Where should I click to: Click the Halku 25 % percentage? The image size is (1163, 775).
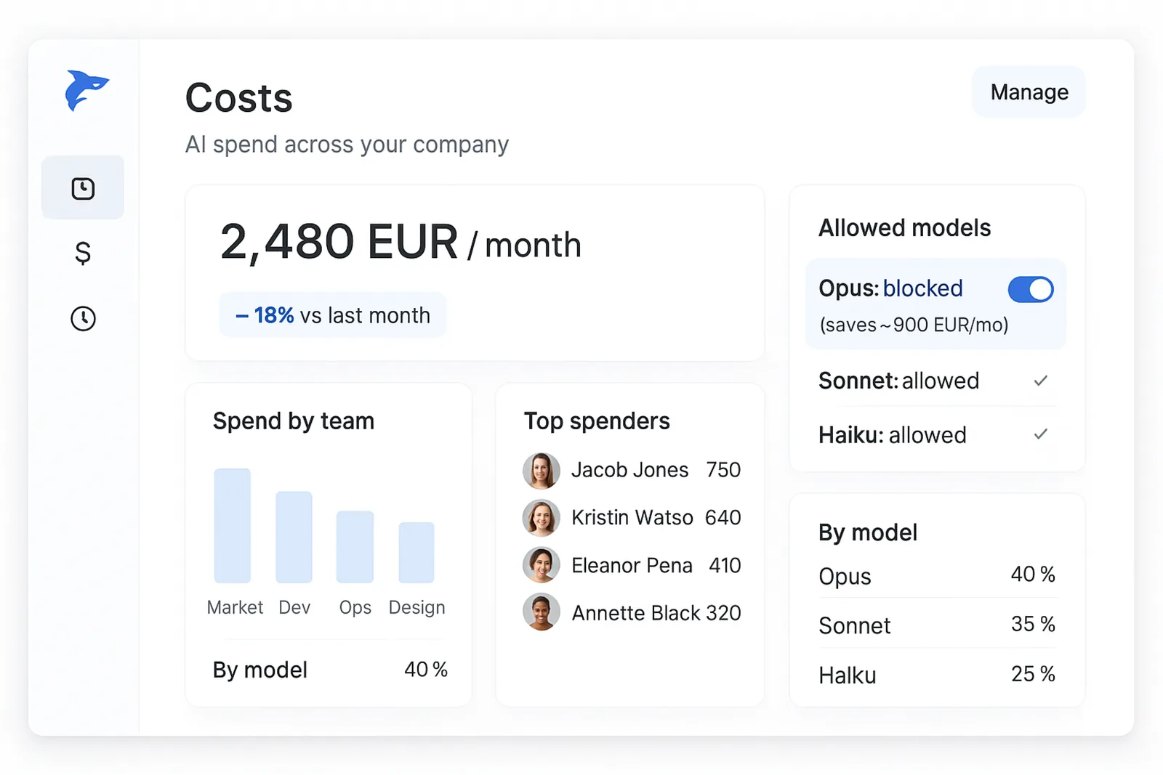(1033, 674)
